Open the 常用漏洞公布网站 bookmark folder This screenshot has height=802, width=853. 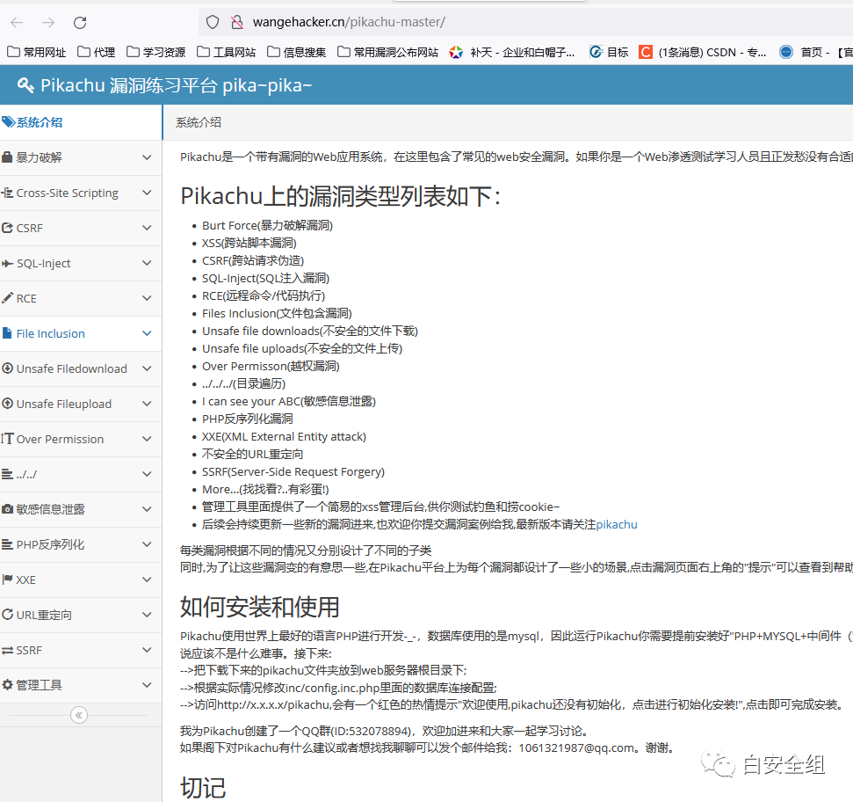point(388,52)
